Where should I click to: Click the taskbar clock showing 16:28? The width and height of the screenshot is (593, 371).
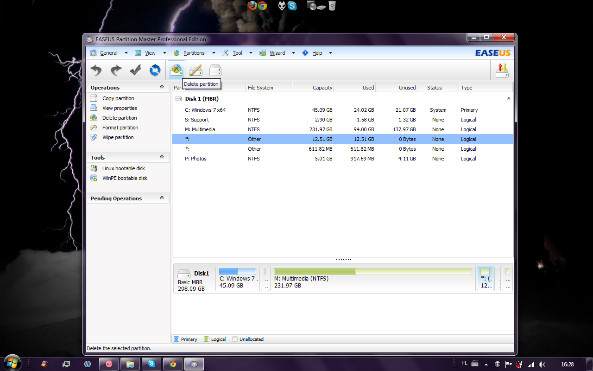pos(568,365)
